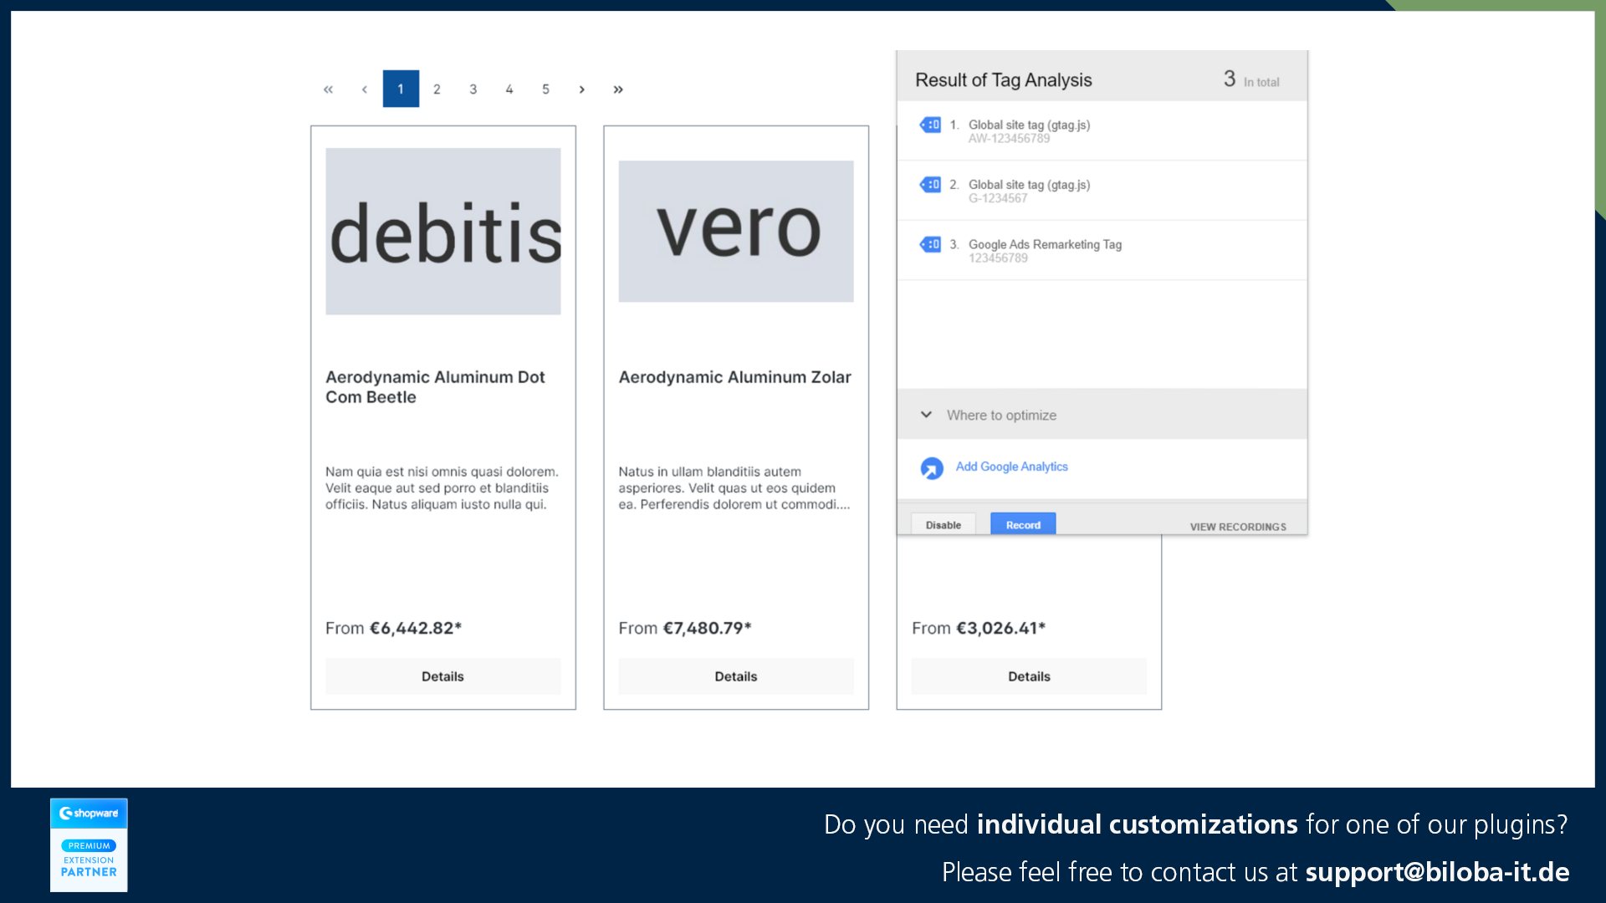The image size is (1606, 903).
Task: Open Details for Aerodynamic Aluminum Dot Com Beetle
Action: click(442, 676)
